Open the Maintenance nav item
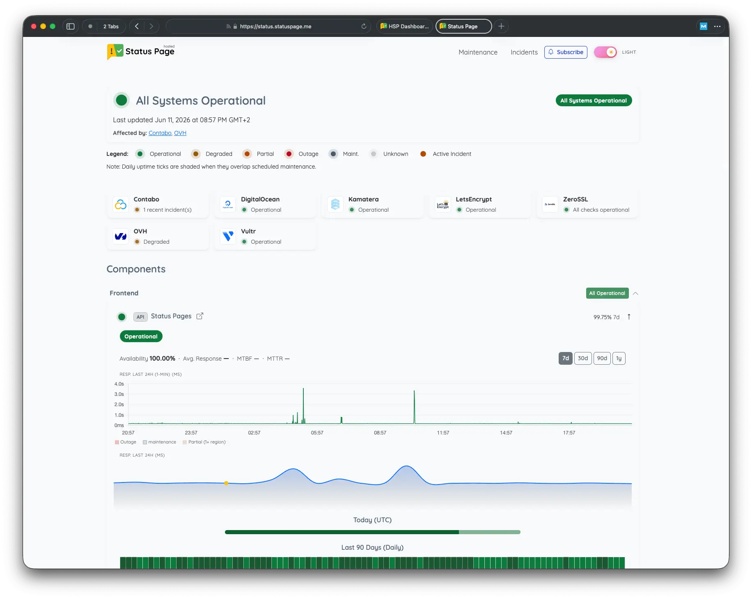The image size is (752, 599). tap(478, 52)
